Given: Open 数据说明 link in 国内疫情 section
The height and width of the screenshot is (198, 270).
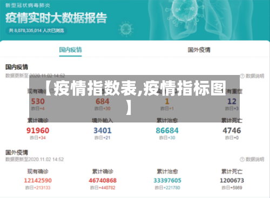Looking at the screenshot, I should click(255, 76).
